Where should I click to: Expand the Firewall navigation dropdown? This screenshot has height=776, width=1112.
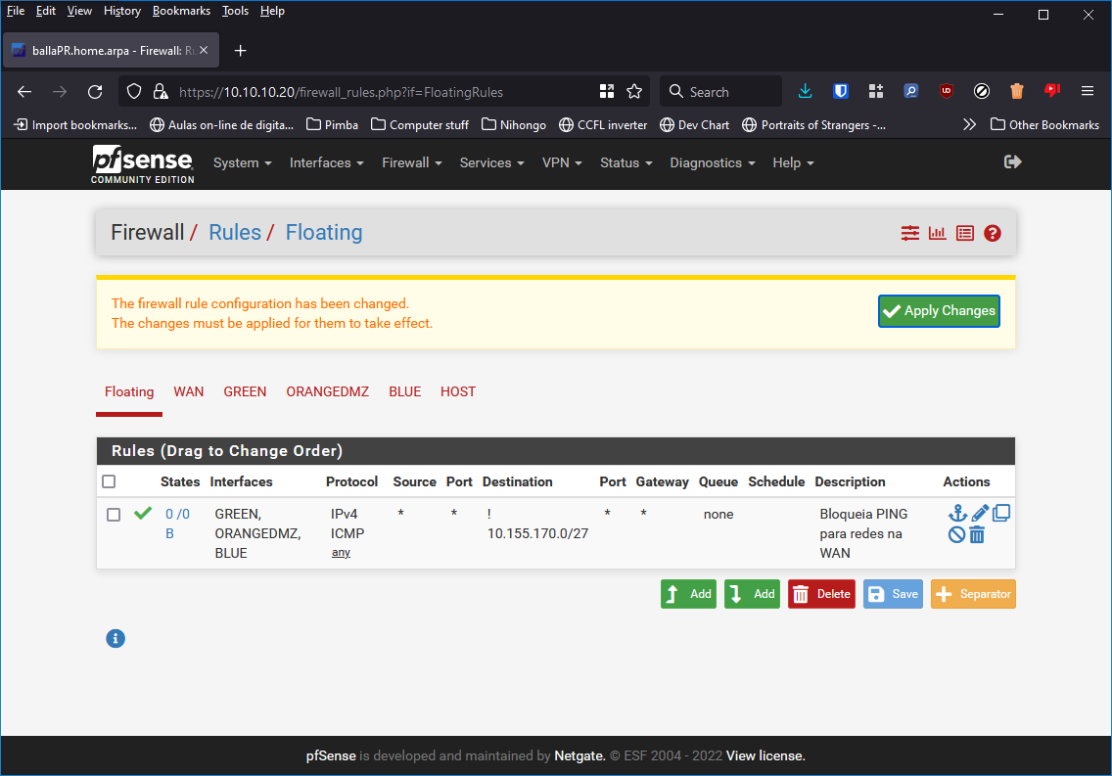[x=411, y=162]
